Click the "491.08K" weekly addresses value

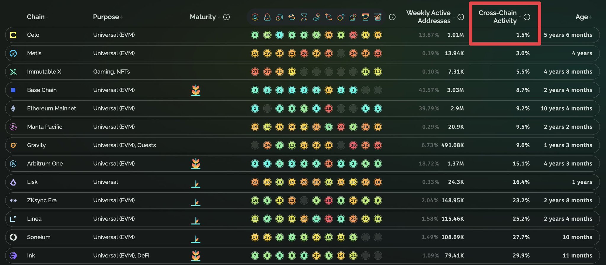[452, 145]
